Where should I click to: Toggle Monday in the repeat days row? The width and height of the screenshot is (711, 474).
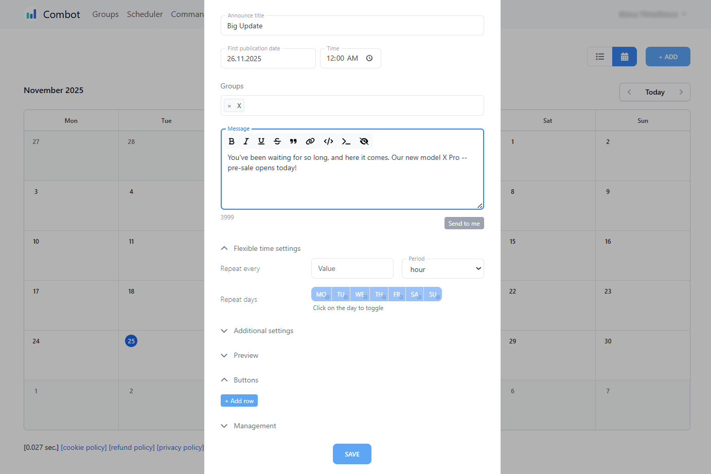pos(321,294)
